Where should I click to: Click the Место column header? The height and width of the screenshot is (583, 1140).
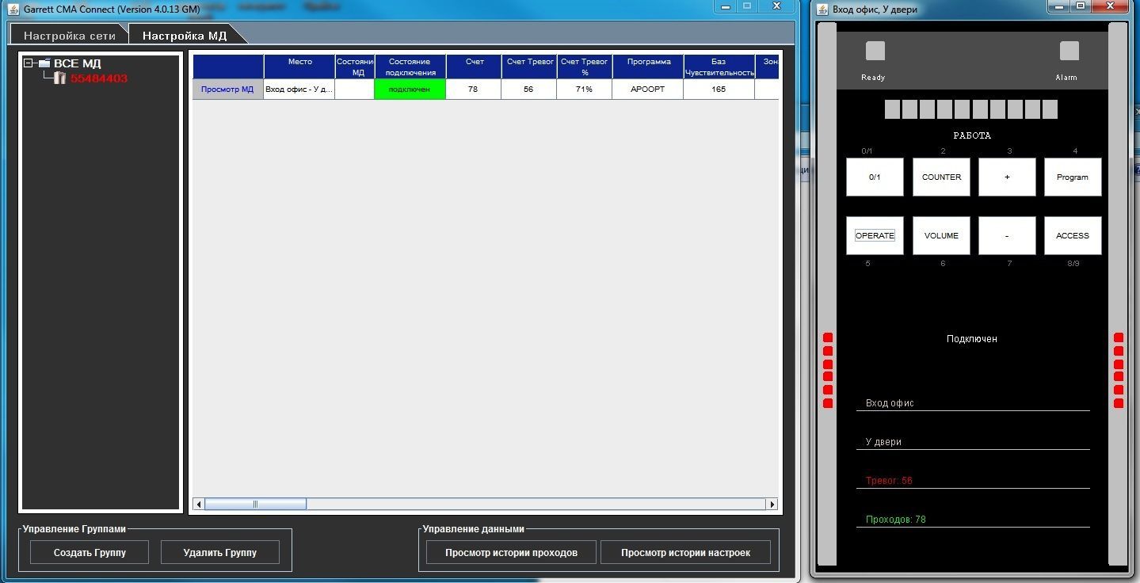(x=299, y=67)
